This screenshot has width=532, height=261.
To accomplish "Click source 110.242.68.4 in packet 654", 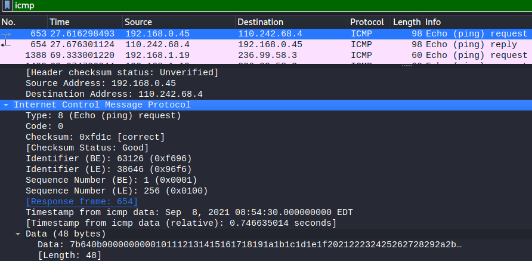I will pyautogui.click(x=157, y=45).
